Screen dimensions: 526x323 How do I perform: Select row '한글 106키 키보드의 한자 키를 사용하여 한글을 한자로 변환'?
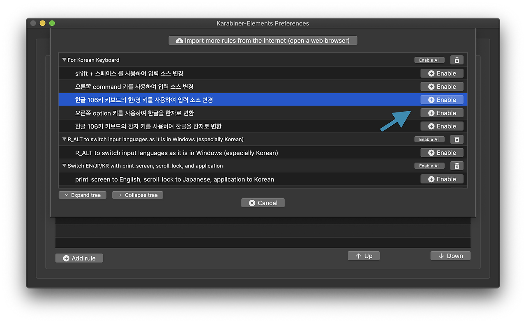tap(263, 126)
